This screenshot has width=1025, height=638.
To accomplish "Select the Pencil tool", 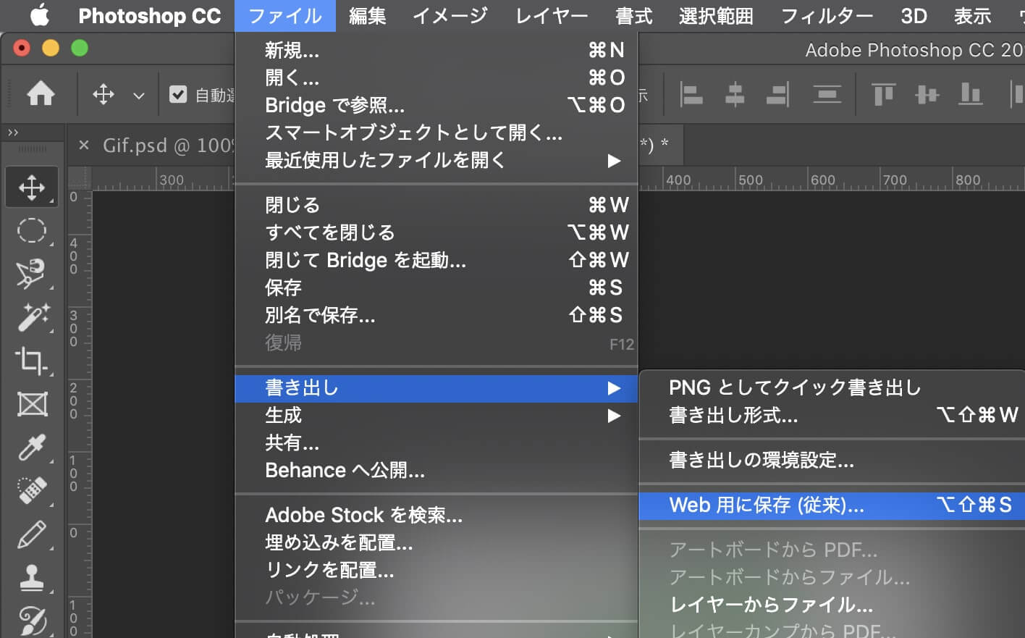I will pyautogui.click(x=32, y=534).
